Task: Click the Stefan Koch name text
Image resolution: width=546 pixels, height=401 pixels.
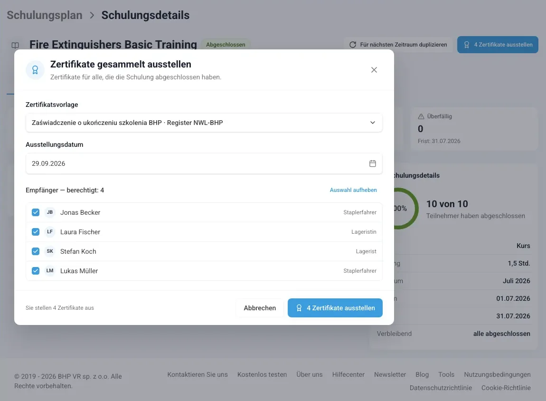Action: (x=78, y=251)
